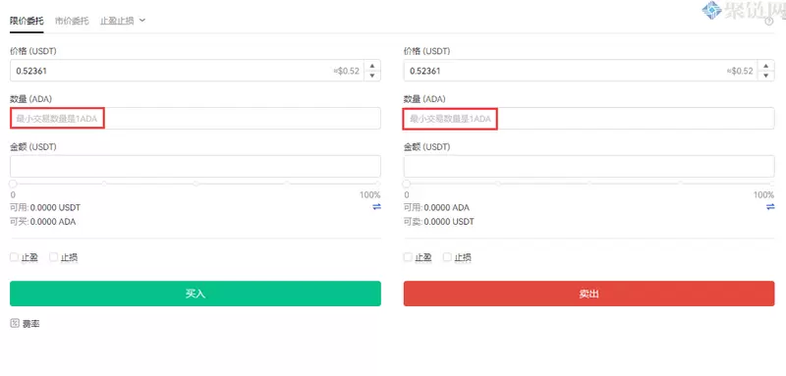The width and height of the screenshot is (786, 376).
Task: Click the swap icon under buy slider
Action: [x=376, y=207]
